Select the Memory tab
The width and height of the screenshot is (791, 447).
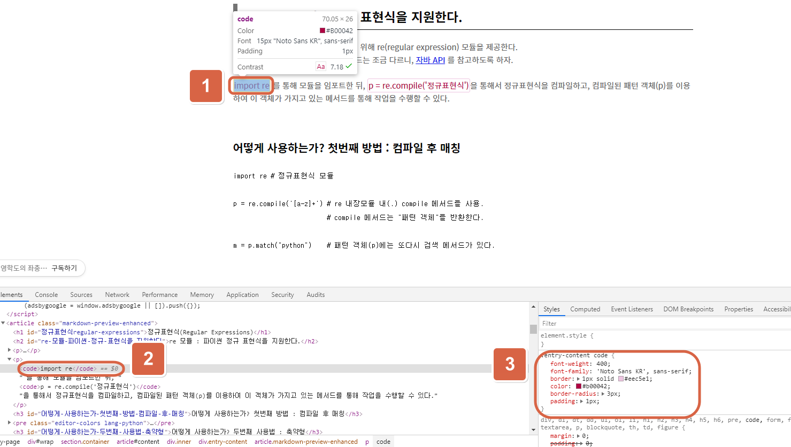coord(202,295)
